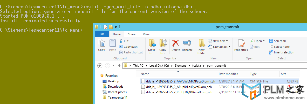This screenshot has height=104, width=307.
Task: Select file dds_is_-1892534355_2_AAYpWLMR4PycaD.om_sch
Action: pyautogui.click(x=220, y=81)
